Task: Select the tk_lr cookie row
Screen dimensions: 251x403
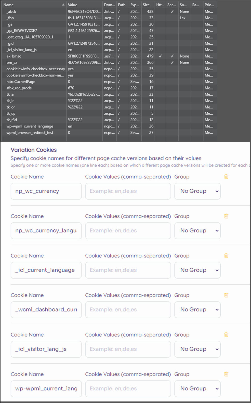Action: pos(110,101)
